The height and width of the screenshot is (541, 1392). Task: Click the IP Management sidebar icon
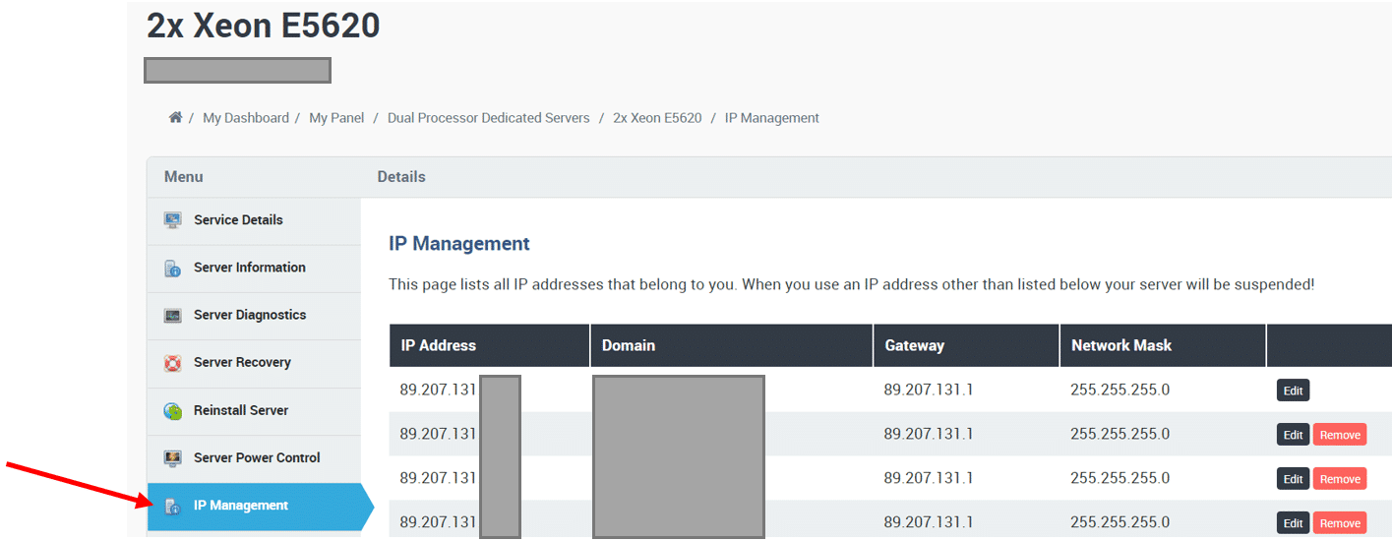(x=173, y=507)
